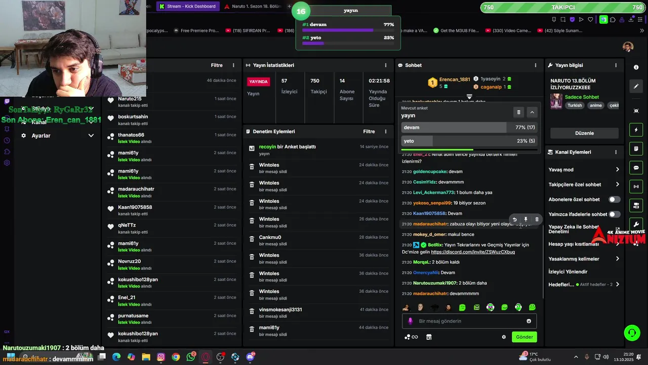Click the heart icon in browser toolbar
This screenshot has height=365, width=648.
click(590, 20)
